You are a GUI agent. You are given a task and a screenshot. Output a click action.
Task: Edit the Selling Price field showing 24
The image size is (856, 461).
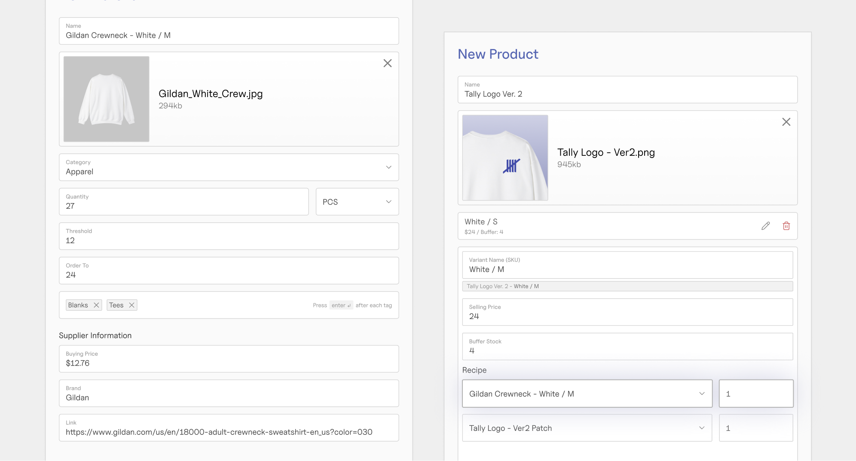(x=627, y=316)
